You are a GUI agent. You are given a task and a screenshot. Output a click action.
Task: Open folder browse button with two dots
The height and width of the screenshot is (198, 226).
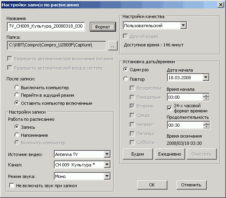tap(113, 46)
